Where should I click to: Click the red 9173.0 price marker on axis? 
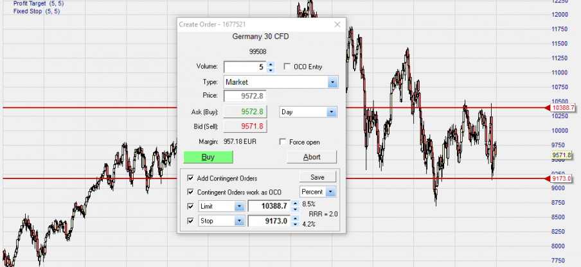560,178
